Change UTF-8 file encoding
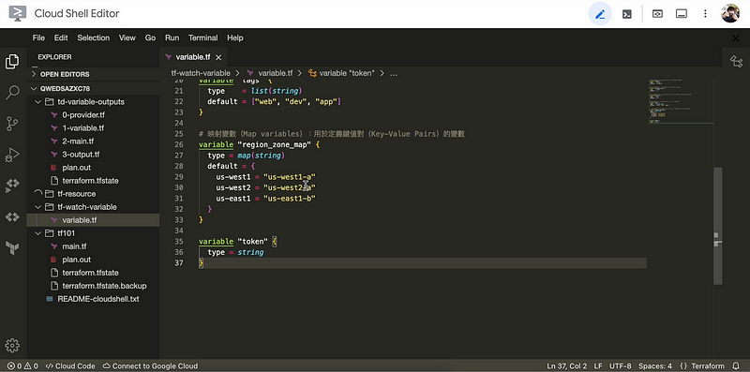Screen dimensions: 750x372 pyautogui.click(x=621, y=366)
